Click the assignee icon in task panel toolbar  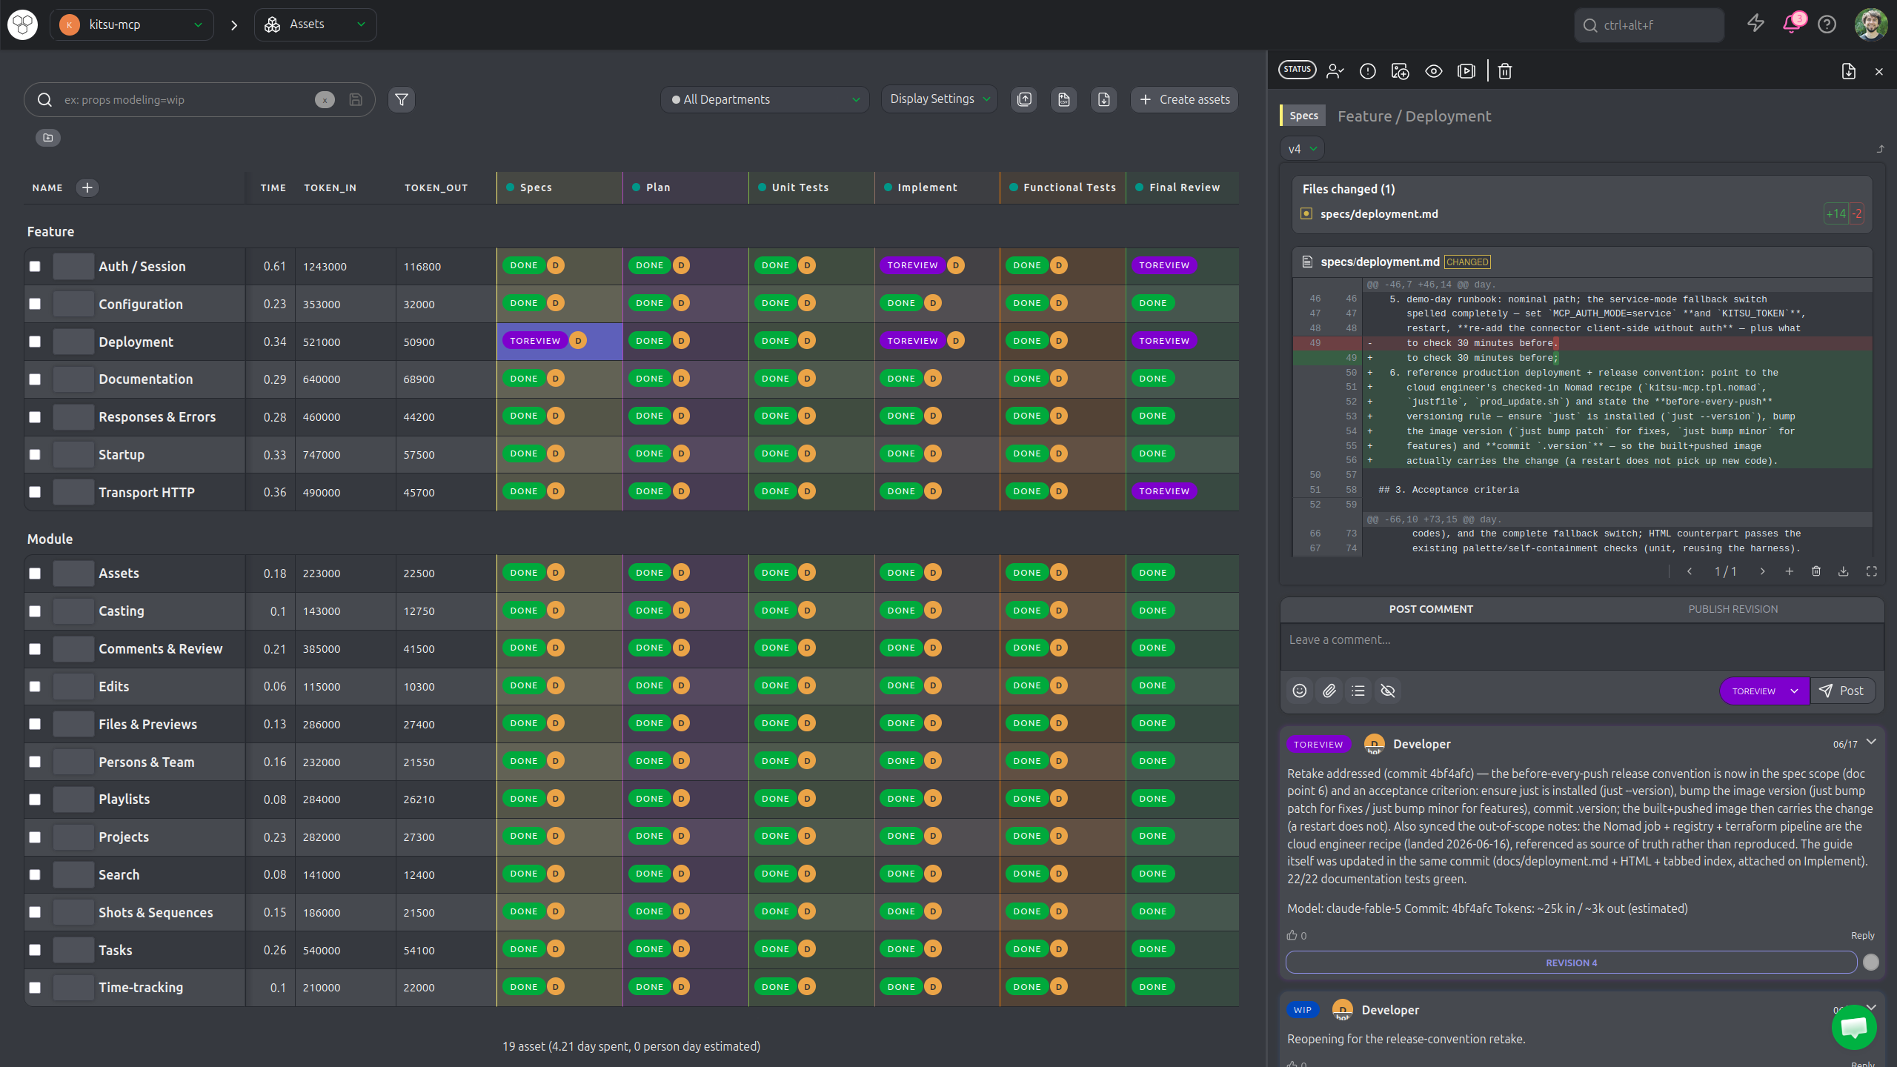click(1335, 71)
